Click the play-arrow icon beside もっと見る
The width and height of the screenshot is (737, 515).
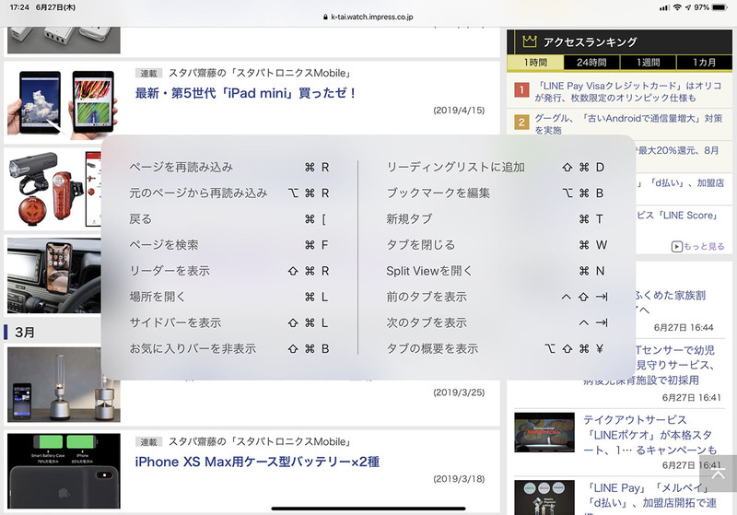[x=677, y=247]
